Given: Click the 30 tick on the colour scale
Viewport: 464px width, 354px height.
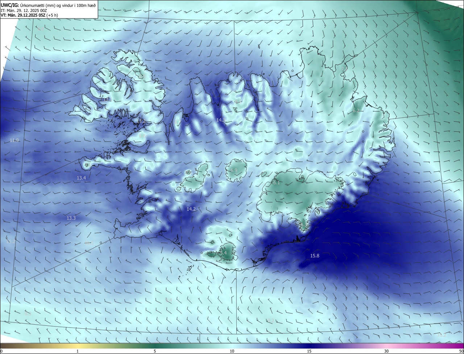Looking at the screenshot, I should (x=386, y=351).
